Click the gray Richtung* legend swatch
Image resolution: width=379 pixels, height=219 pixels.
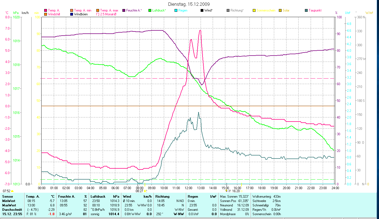(228, 10)
